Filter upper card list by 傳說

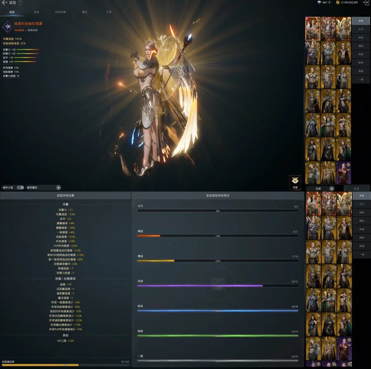[x=361, y=46]
